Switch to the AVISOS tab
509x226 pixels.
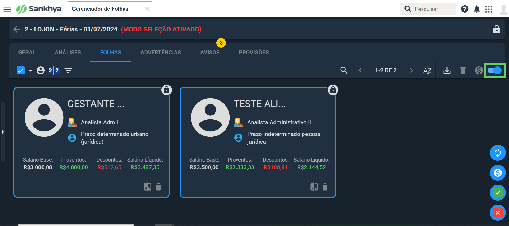click(210, 53)
